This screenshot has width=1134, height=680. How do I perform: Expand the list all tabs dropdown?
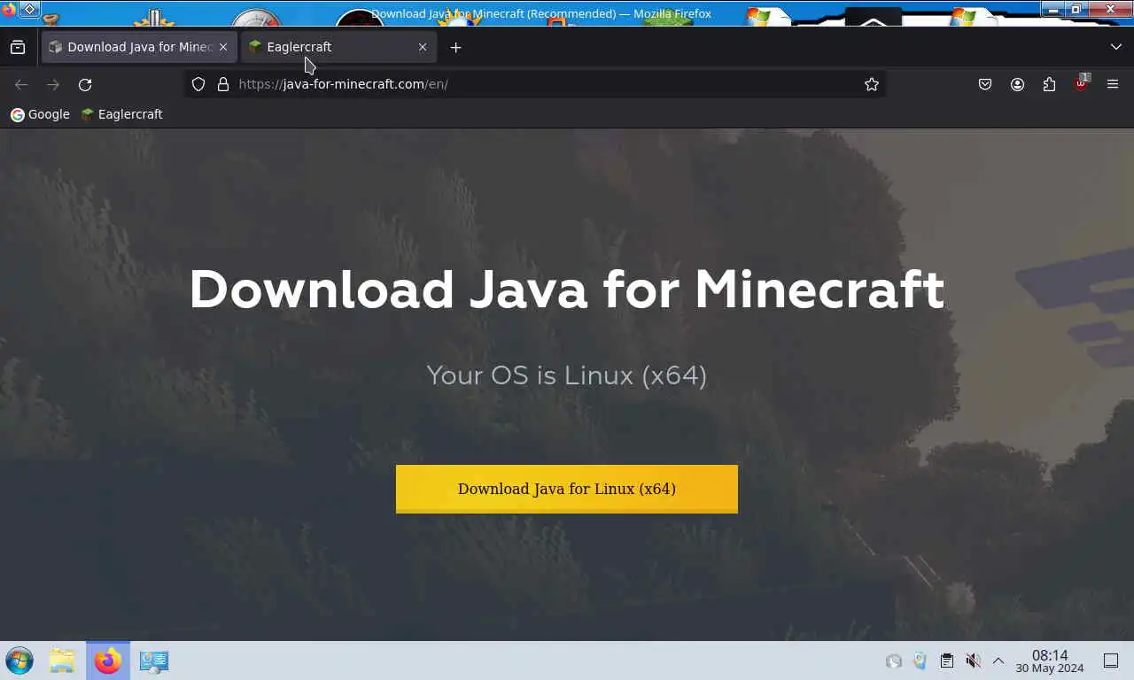(x=1115, y=47)
